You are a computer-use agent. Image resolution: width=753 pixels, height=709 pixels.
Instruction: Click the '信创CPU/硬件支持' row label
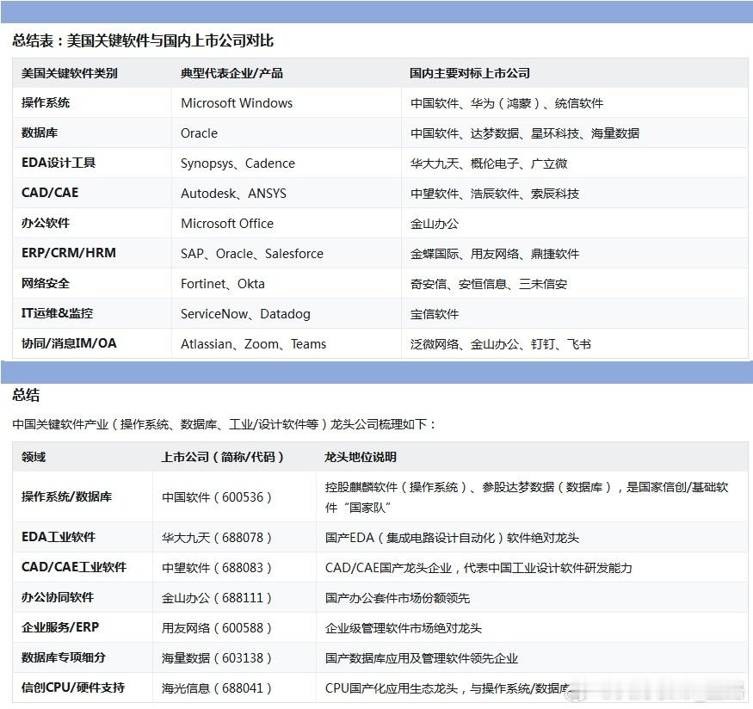click(x=73, y=687)
